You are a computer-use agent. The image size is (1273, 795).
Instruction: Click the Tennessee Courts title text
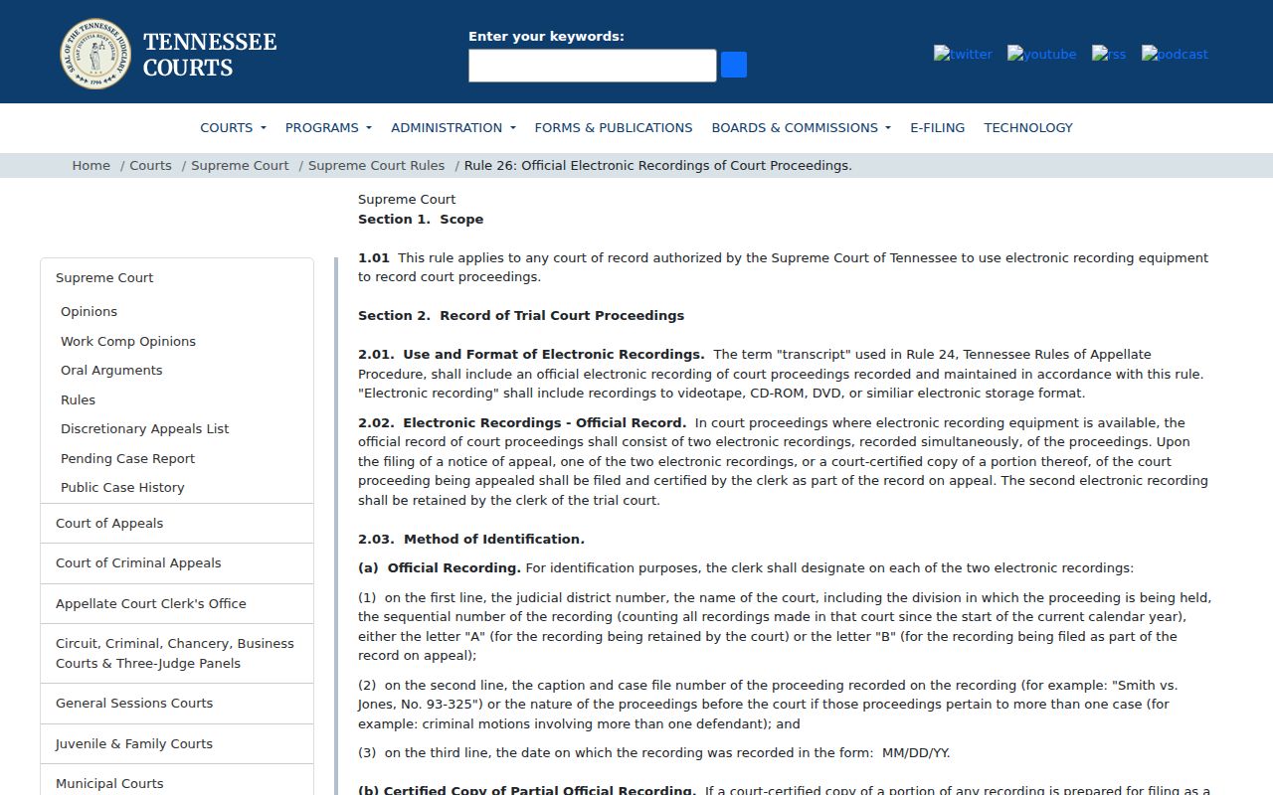(210, 55)
